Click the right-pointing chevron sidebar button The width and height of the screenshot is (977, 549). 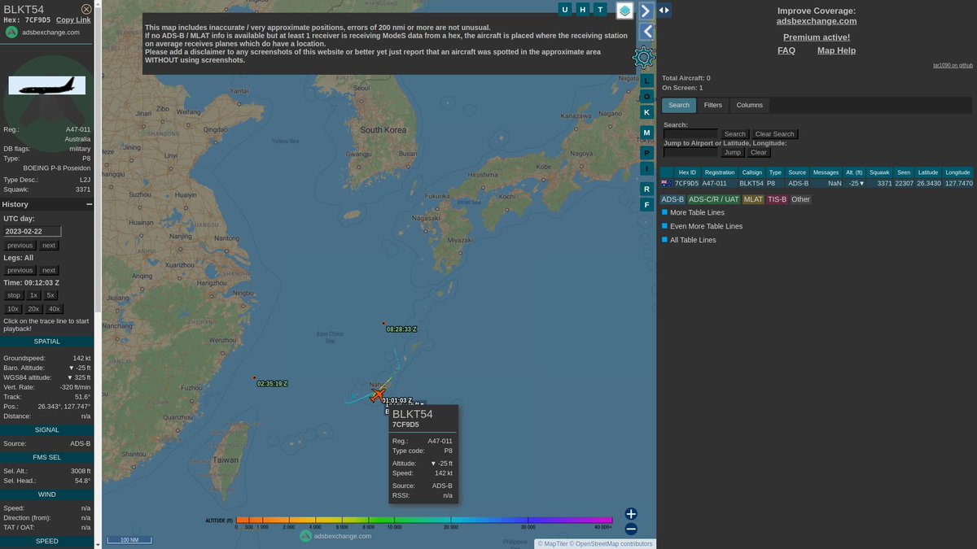[646, 11]
